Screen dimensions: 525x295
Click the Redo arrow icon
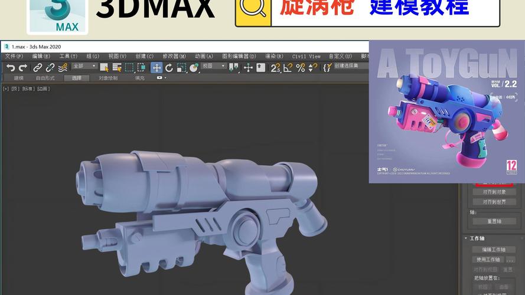[x=23, y=68]
